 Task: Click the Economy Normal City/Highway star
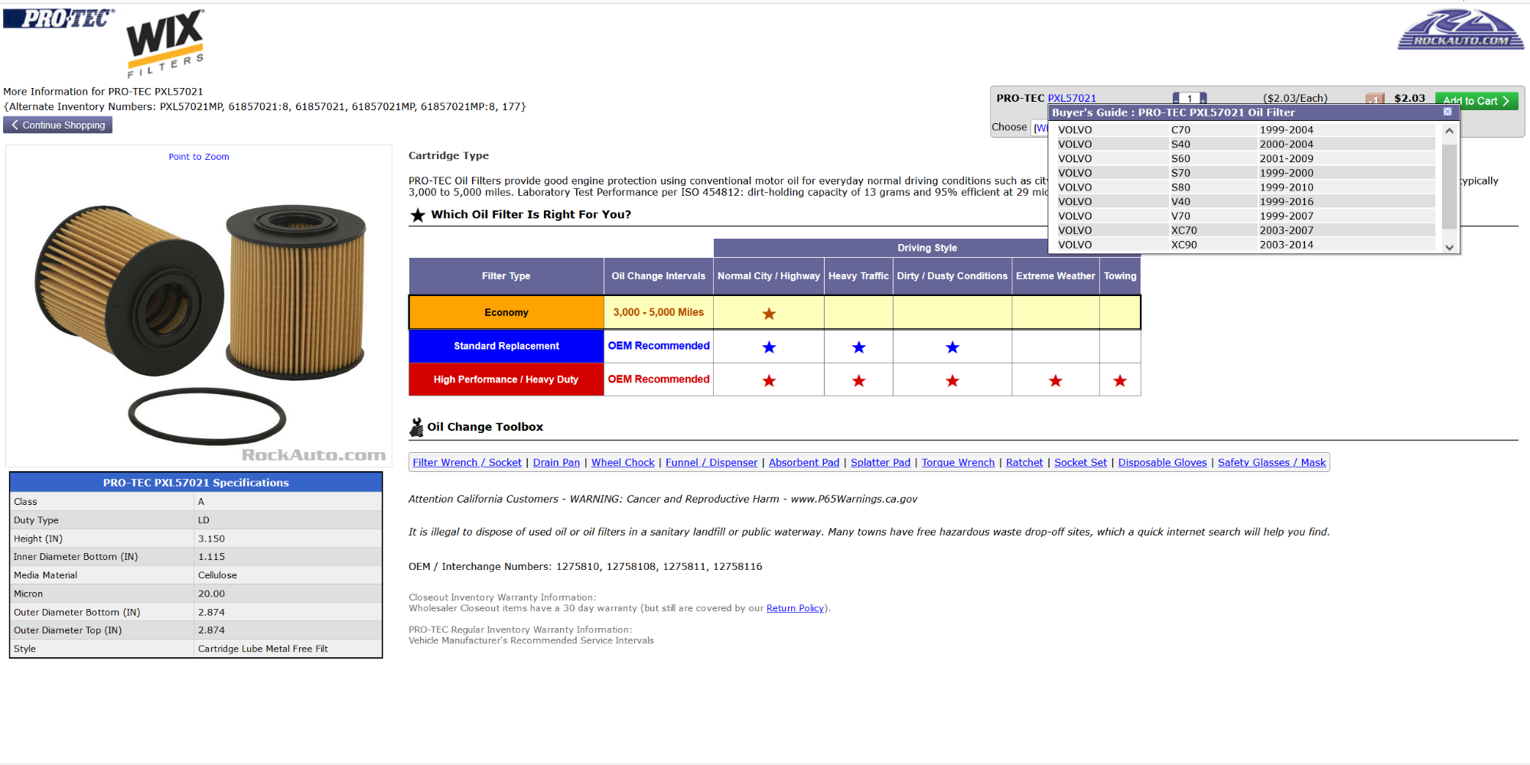pos(769,314)
